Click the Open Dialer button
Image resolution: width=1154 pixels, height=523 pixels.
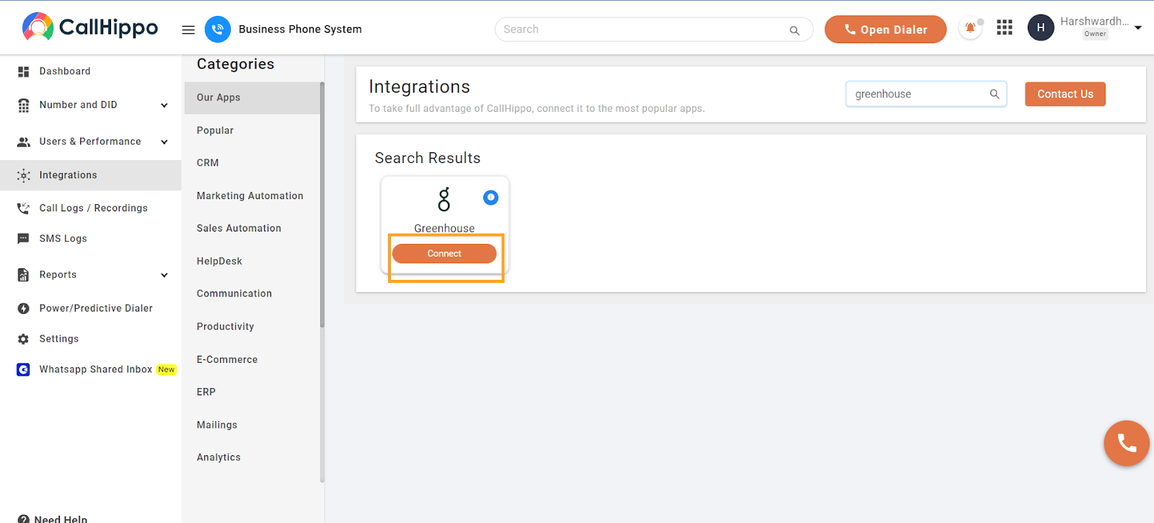pyautogui.click(x=886, y=30)
